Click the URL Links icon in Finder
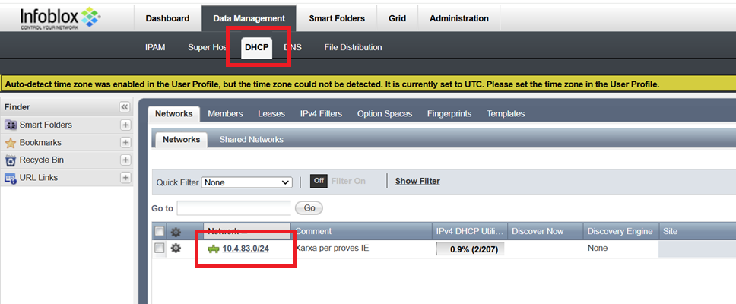Screen dimensions: 736x304 pyautogui.click(x=11, y=178)
